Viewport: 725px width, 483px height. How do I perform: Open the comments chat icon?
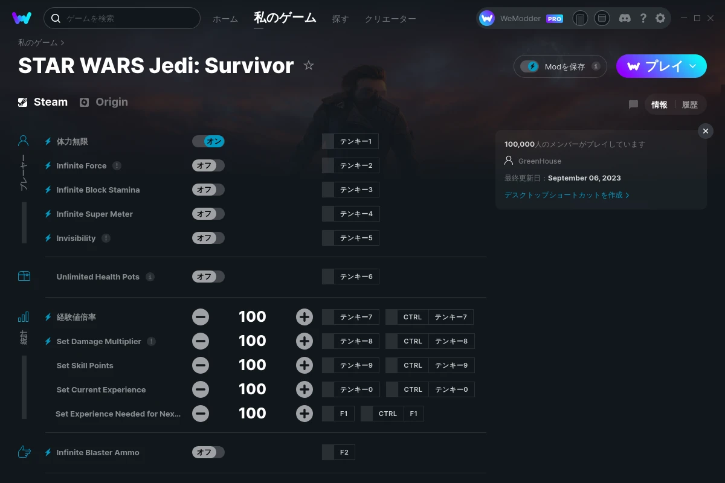point(633,104)
